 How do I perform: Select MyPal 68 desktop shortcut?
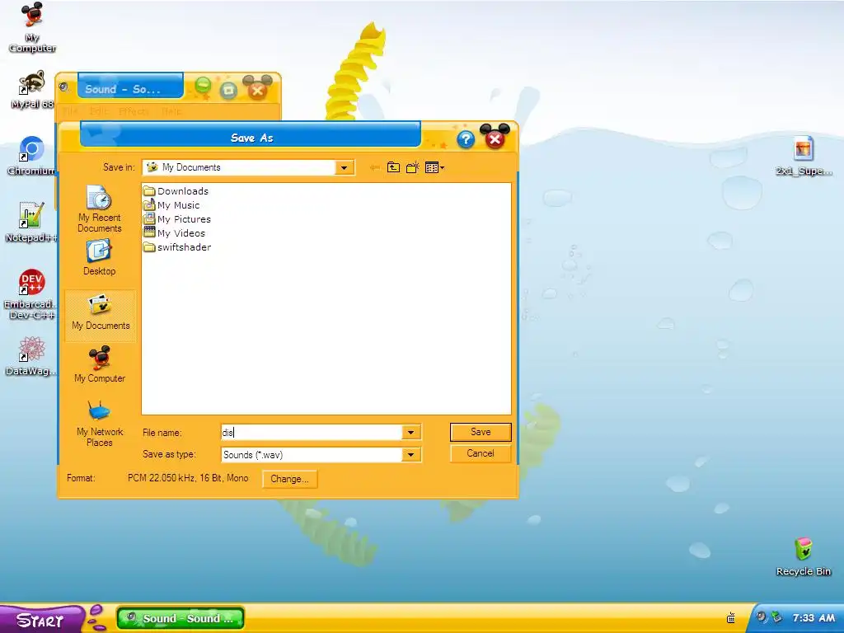[x=32, y=90]
